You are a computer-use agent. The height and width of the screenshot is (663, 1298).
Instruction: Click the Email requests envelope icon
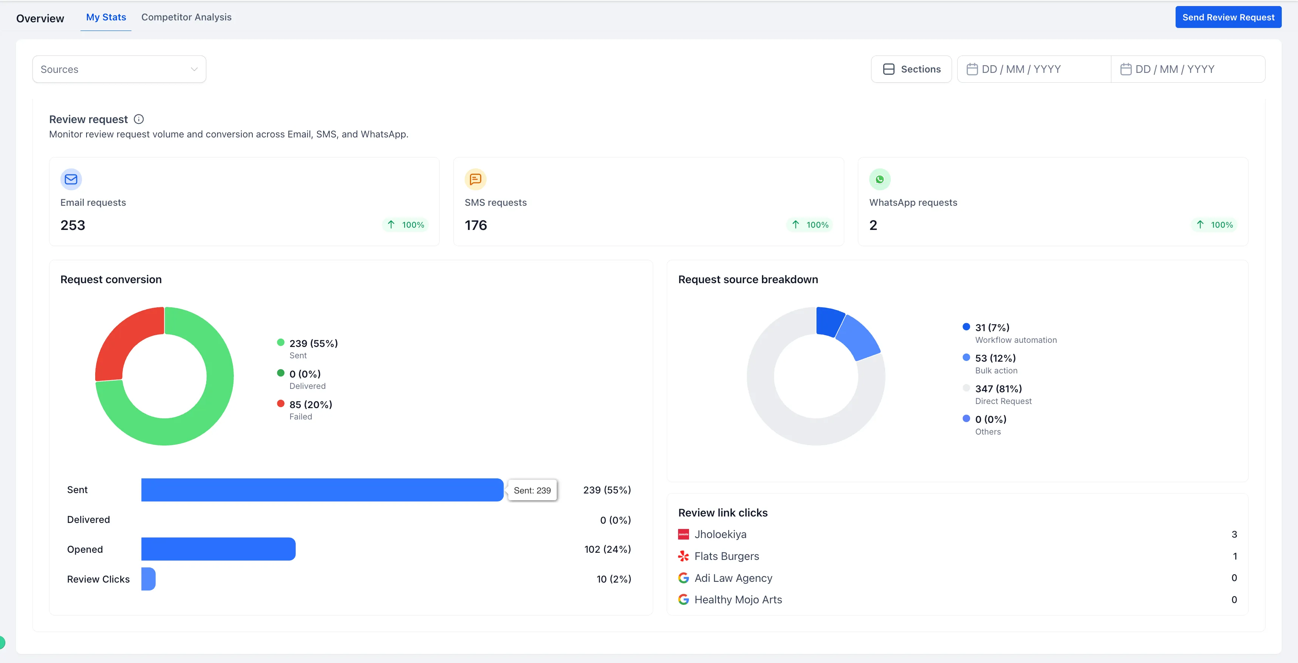click(71, 179)
